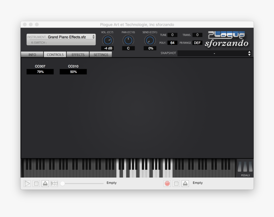Click the -4 dB volume value field
The image size is (274, 217).
point(108,48)
